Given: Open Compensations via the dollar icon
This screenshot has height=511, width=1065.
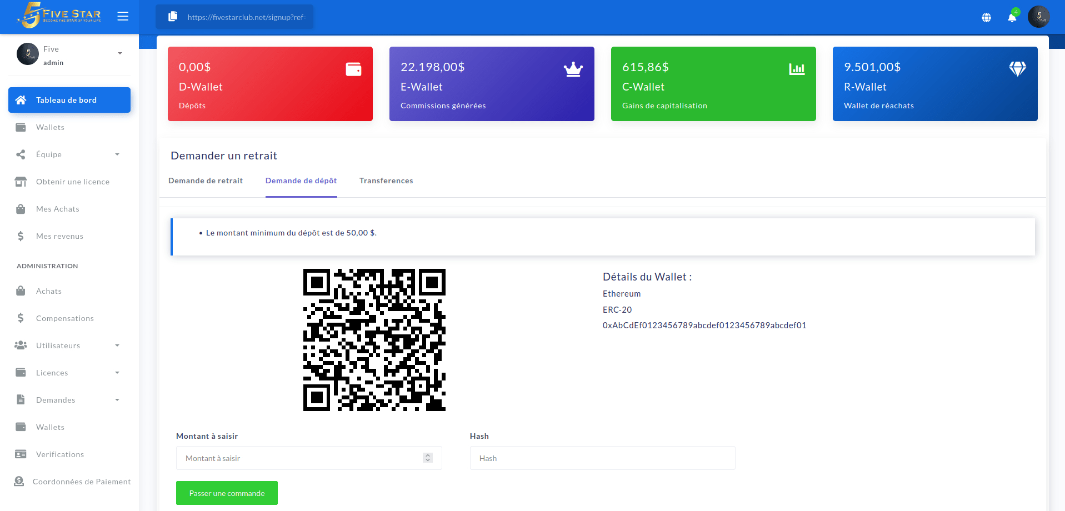Looking at the screenshot, I should tap(21, 318).
